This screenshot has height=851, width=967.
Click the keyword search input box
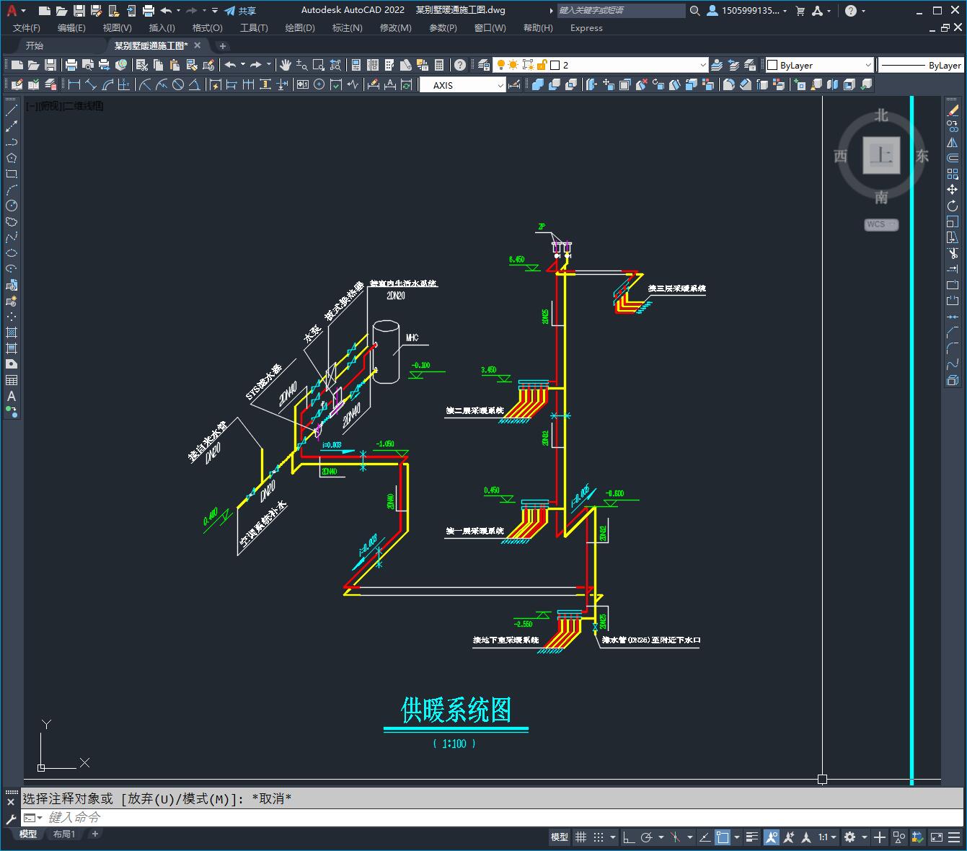(x=621, y=11)
